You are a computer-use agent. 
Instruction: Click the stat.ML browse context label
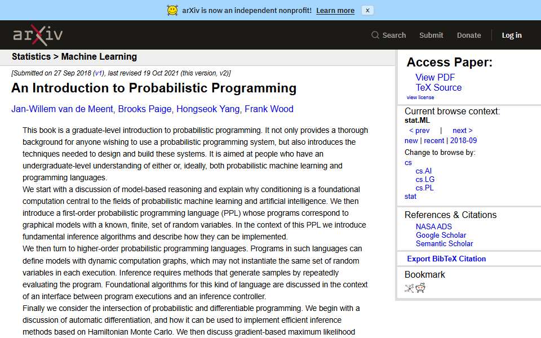[x=417, y=121]
